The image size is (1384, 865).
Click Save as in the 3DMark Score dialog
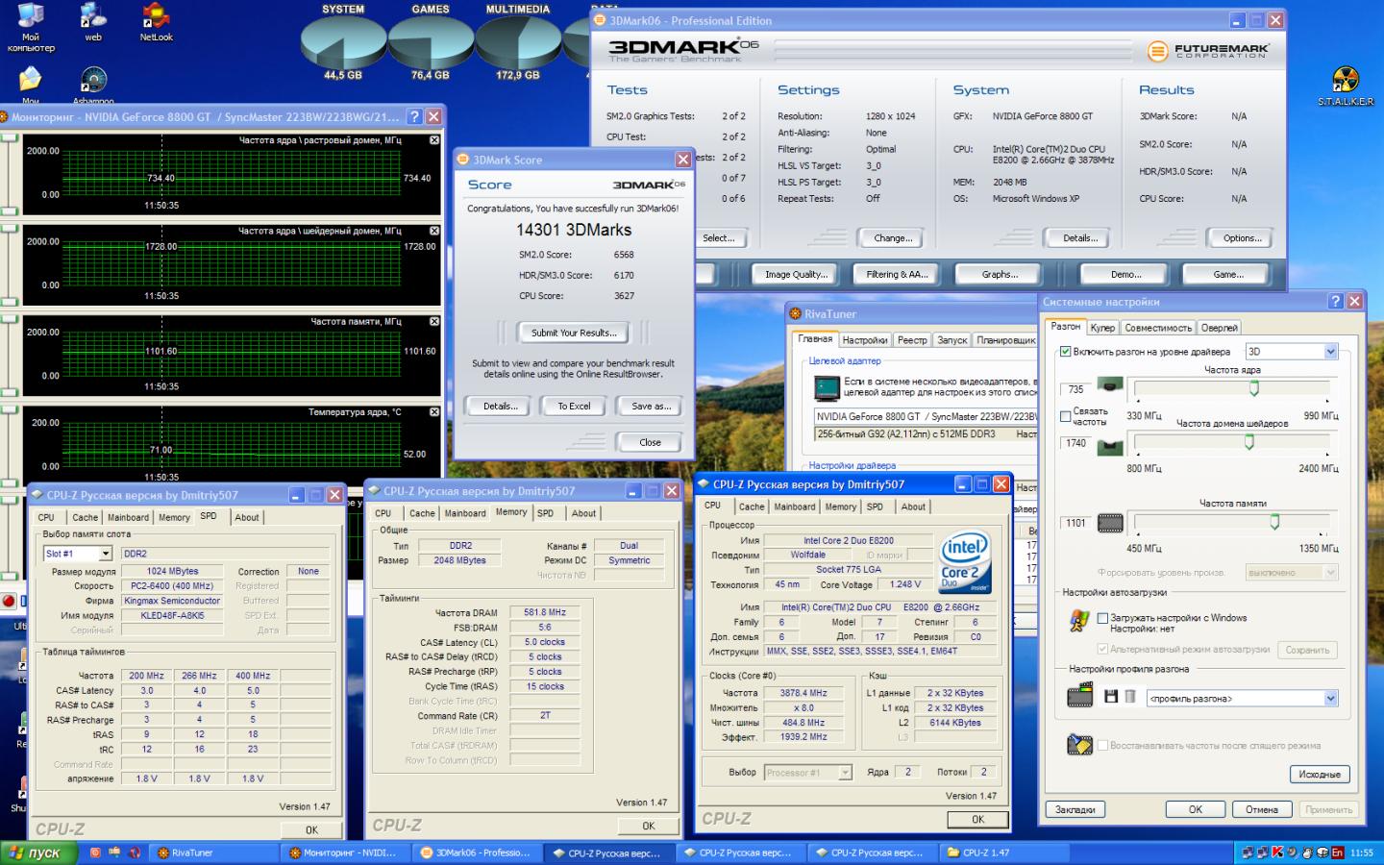tap(651, 406)
